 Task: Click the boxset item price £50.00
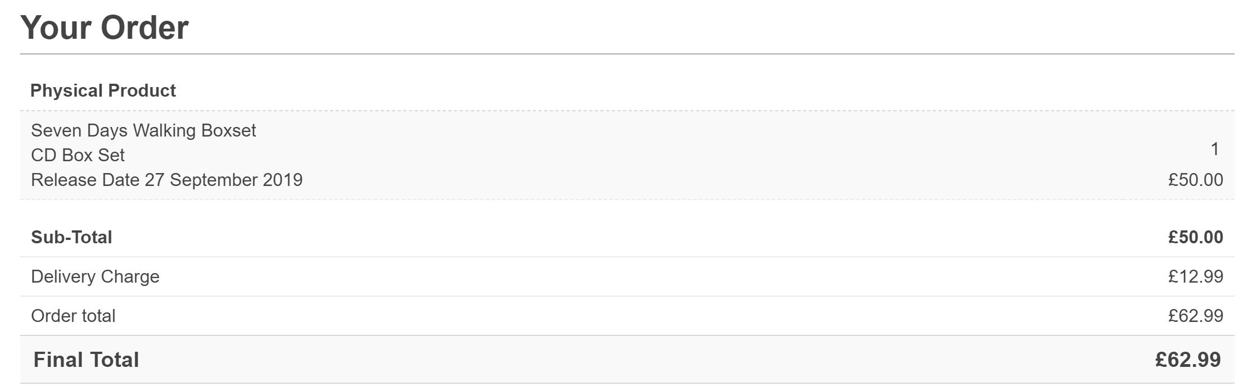click(1195, 180)
